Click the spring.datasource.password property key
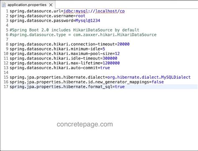Viewport: 198px width, 151px height. (x=41, y=20)
